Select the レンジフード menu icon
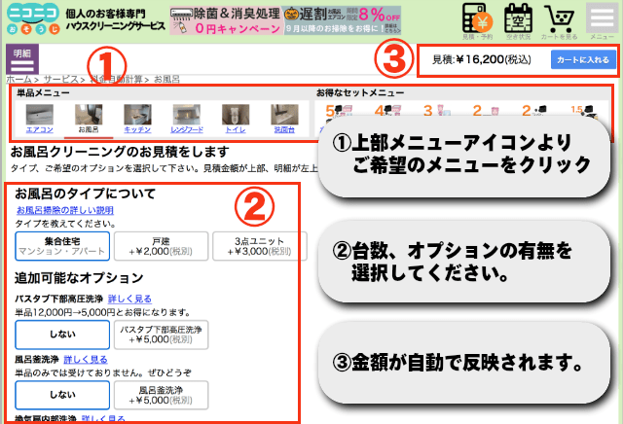623x424 pixels. [x=187, y=120]
